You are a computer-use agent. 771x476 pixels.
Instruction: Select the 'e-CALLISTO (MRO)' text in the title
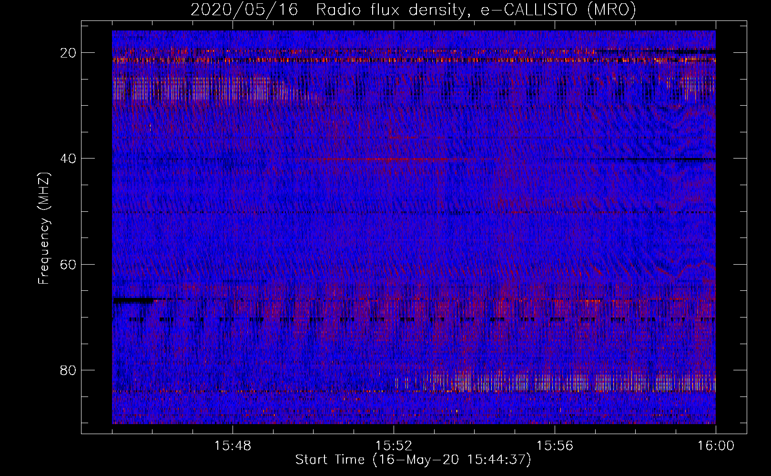[x=558, y=10]
